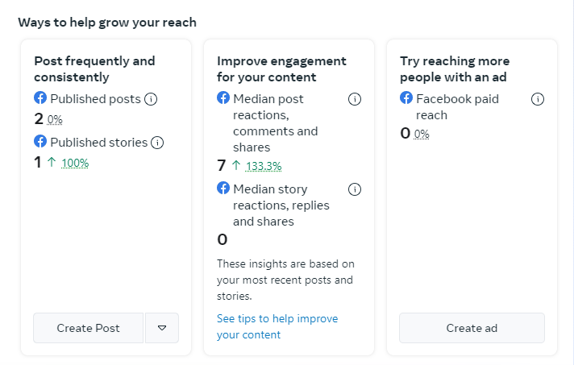The image size is (574, 365).
Task: Open dropdown arrow next to Create Post
Action: coord(162,328)
